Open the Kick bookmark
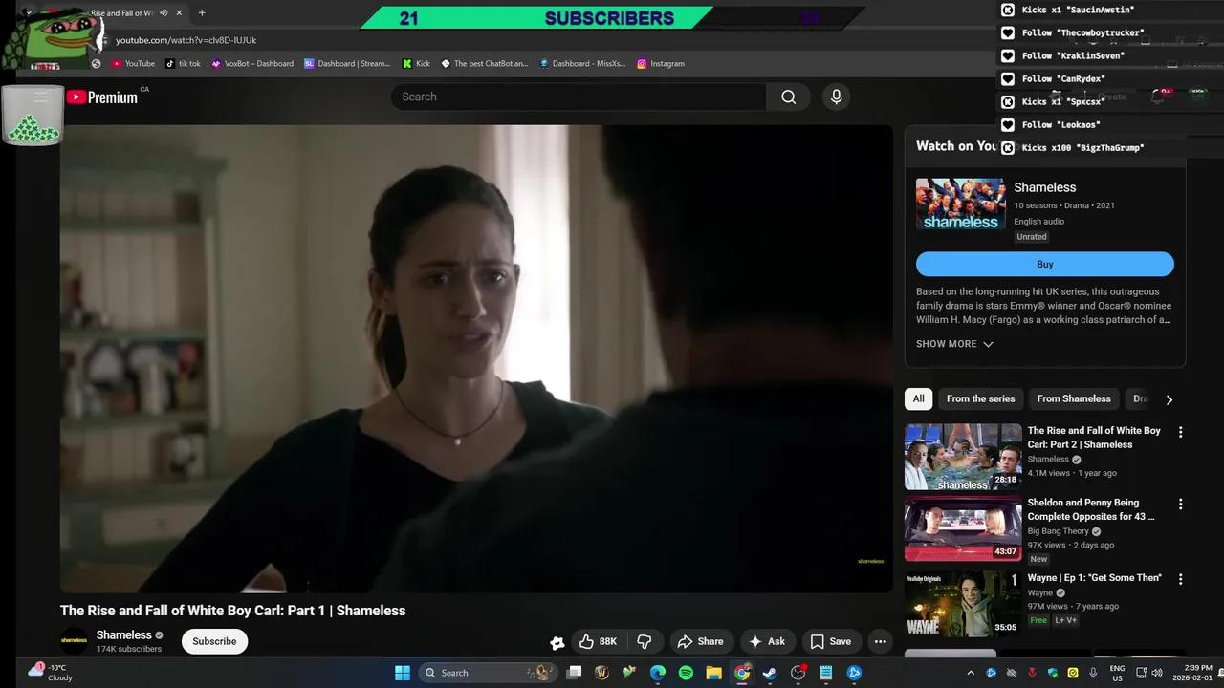The image size is (1224, 688). [416, 63]
